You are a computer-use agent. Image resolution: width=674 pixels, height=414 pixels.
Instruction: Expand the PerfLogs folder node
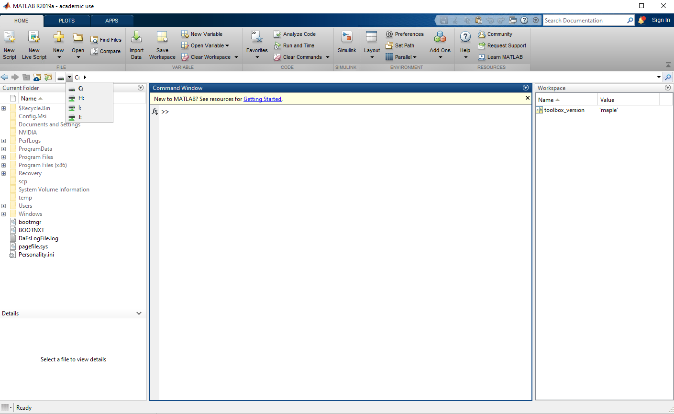tap(3, 141)
